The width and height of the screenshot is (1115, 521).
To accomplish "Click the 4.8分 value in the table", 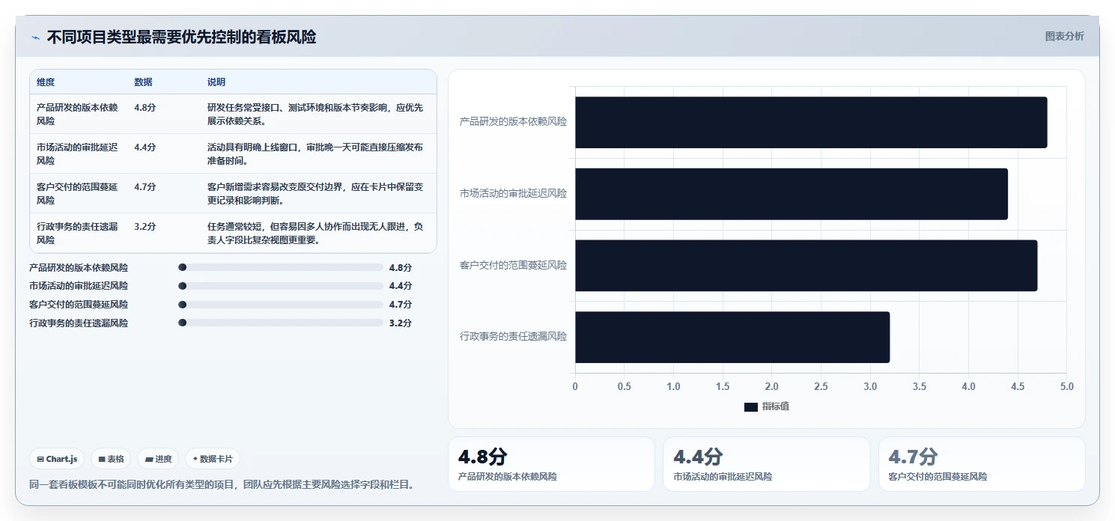I will pos(145,107).
